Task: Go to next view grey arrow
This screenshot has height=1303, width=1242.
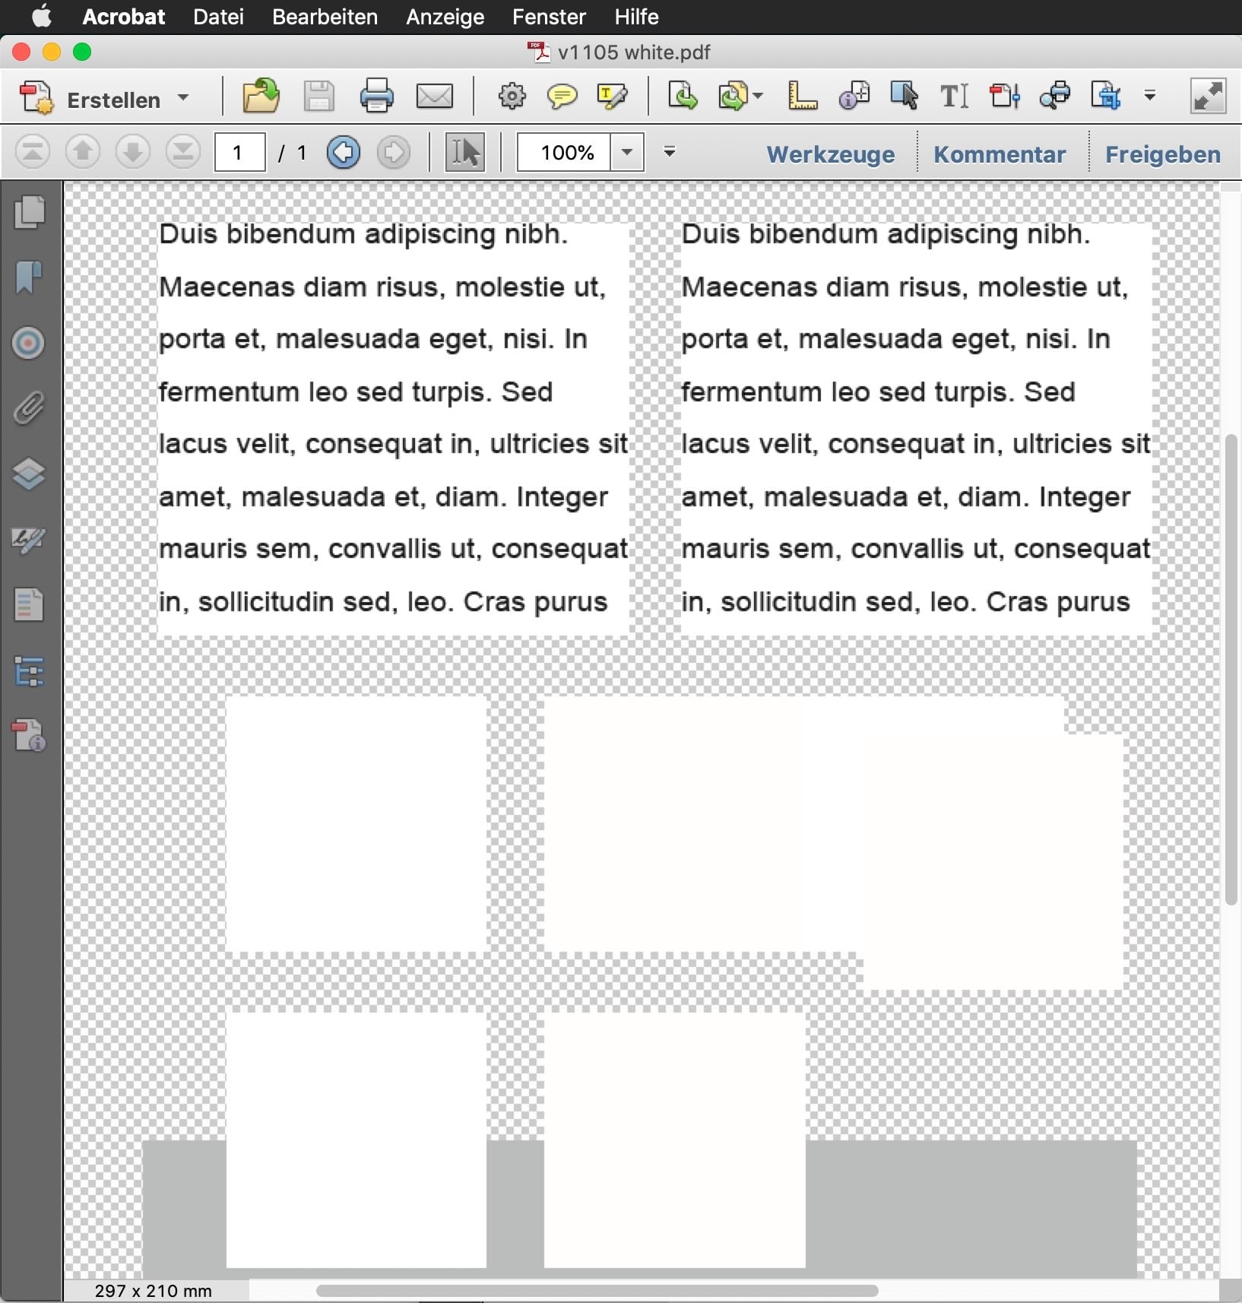Action: point(393,152)
